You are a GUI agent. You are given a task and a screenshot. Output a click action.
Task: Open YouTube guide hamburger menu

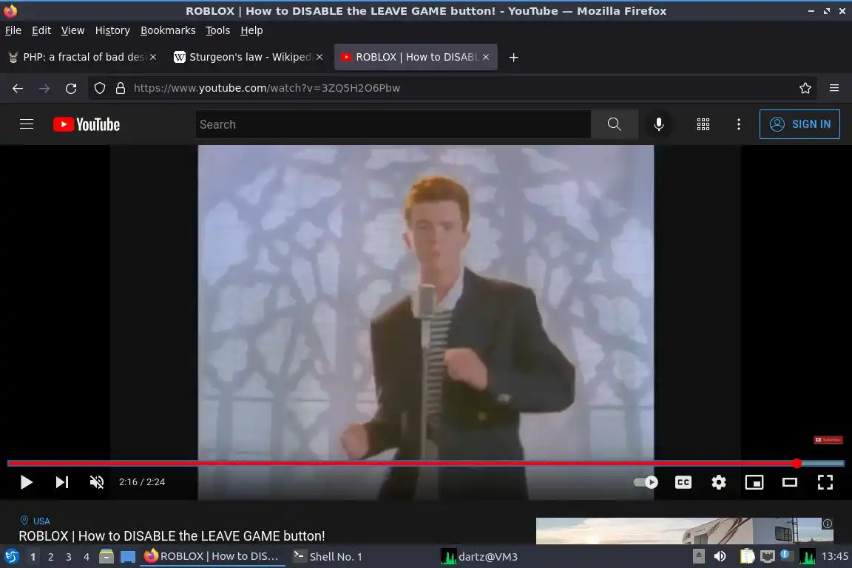pyautogui.click(x=27, y=124)
